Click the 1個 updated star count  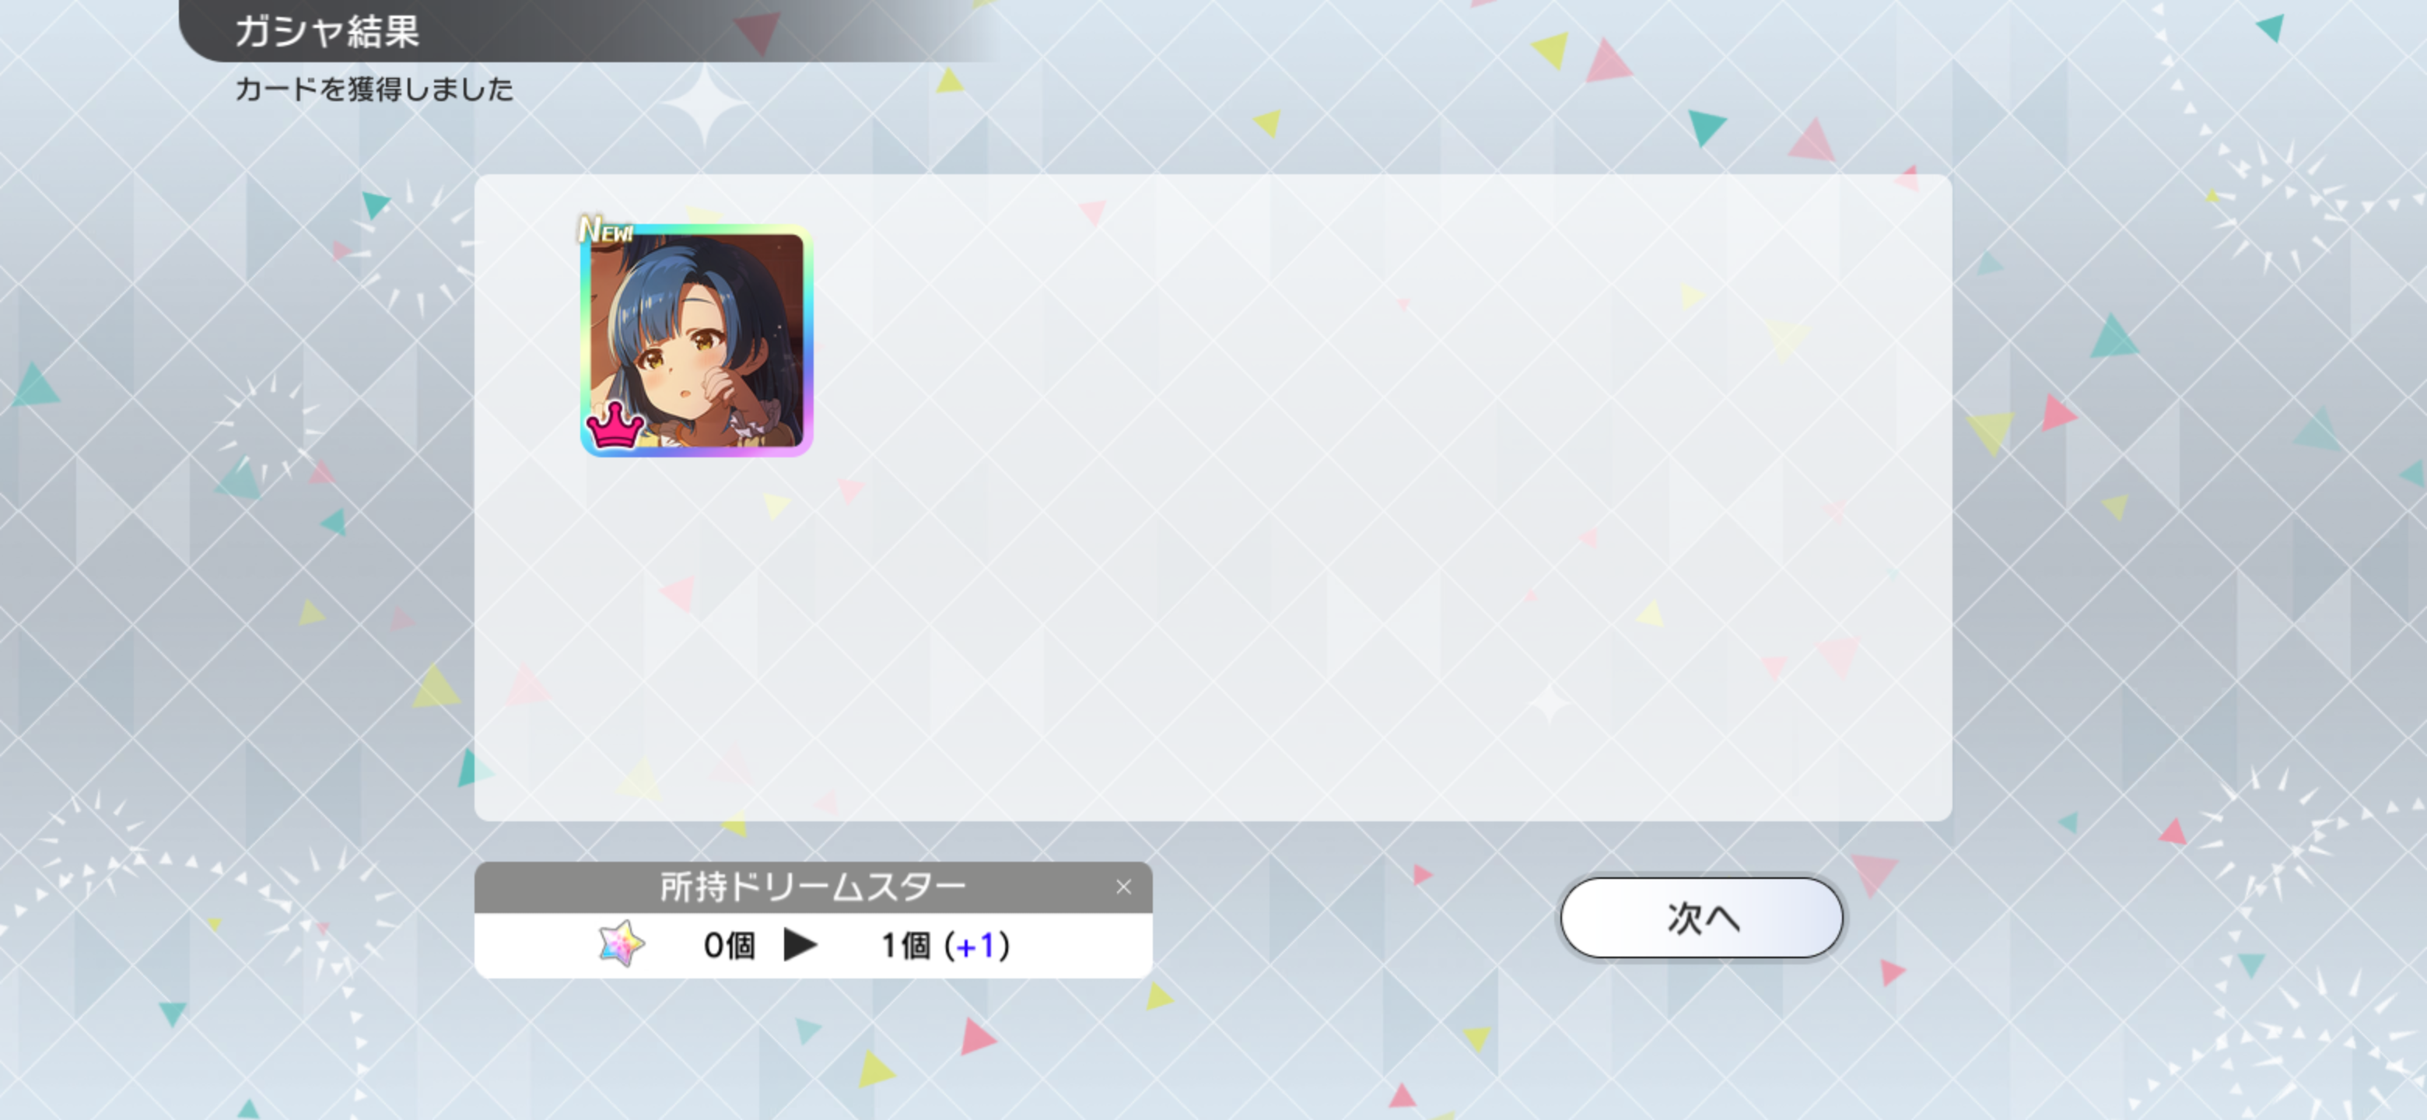905,945
